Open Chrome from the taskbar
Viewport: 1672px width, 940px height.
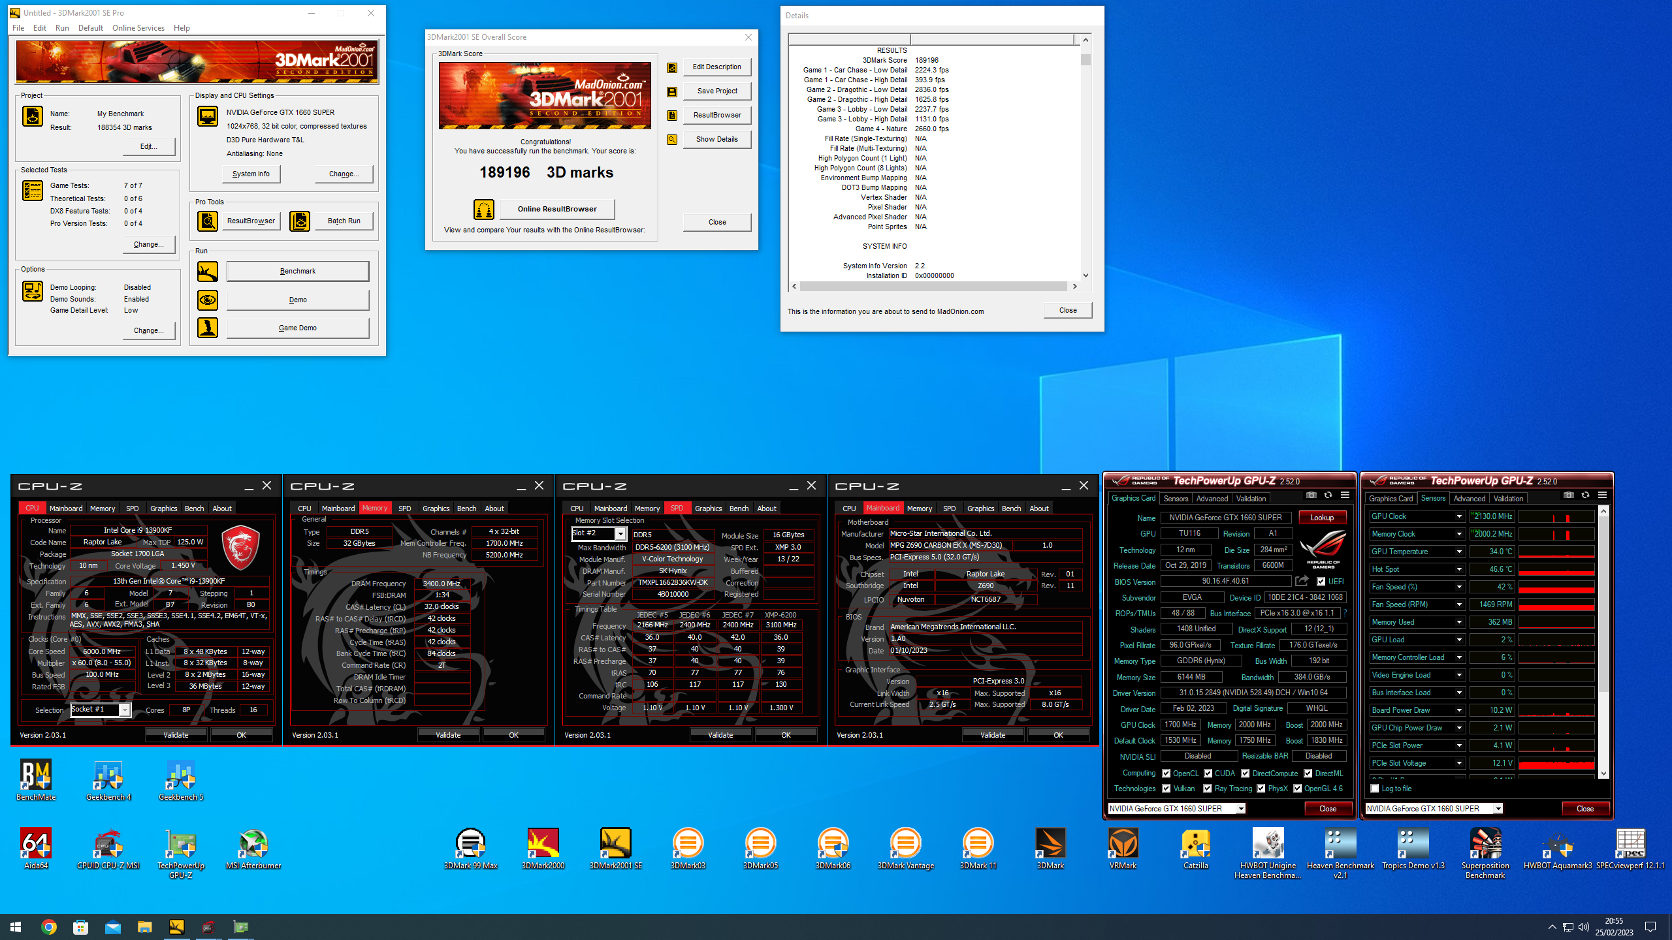click(x=48, y=927)
